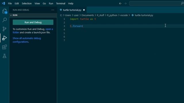Click the Run and Debug button

pos(33,22)
